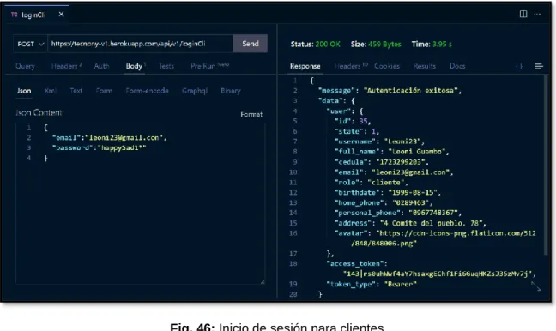This screenshot has height=331, width=556.
Task: Click the Time 3.95 s text
Action: [x=432, y=45]
